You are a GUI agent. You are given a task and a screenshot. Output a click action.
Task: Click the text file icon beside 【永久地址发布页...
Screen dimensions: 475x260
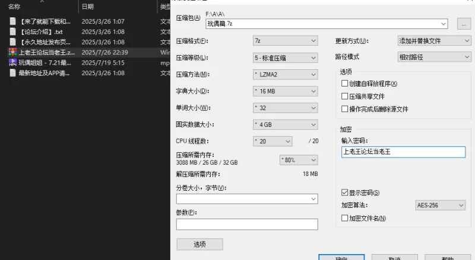12,41
